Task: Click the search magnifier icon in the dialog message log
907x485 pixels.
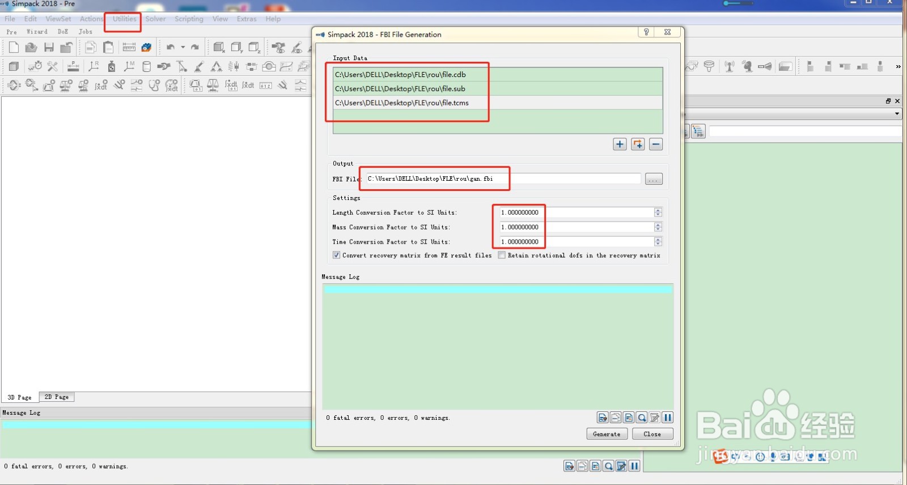Action: click(642, 418)
